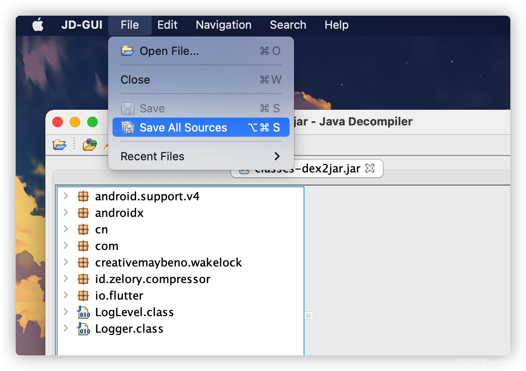Viewport: 526px width, 371px height.
Task: Expand the io.flutter package
Action: (66, 295)
